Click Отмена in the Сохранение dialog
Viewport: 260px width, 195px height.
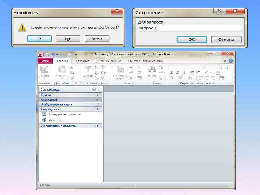coord(226,39)
